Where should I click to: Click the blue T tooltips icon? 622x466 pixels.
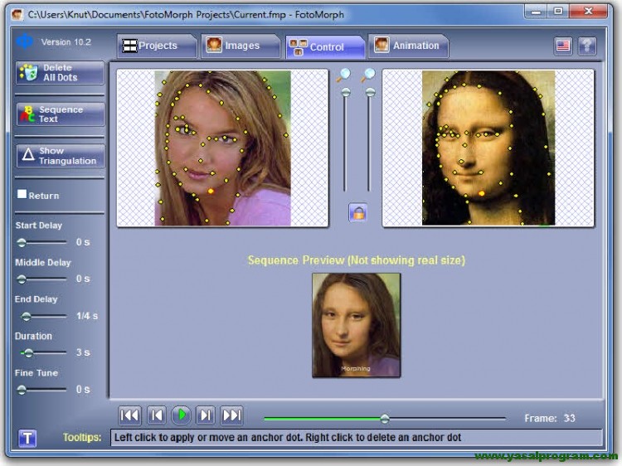27,438
